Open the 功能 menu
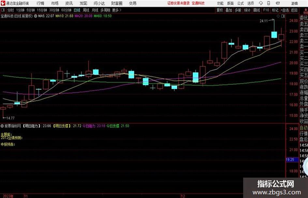Screen dimensions: 308x198 click(x=220, y=3)
